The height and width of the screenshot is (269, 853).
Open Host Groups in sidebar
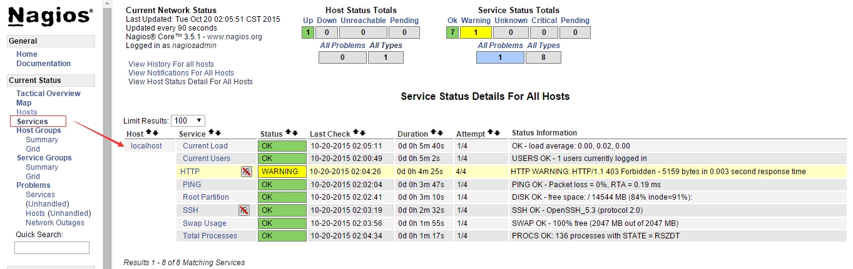click(39, 130)
